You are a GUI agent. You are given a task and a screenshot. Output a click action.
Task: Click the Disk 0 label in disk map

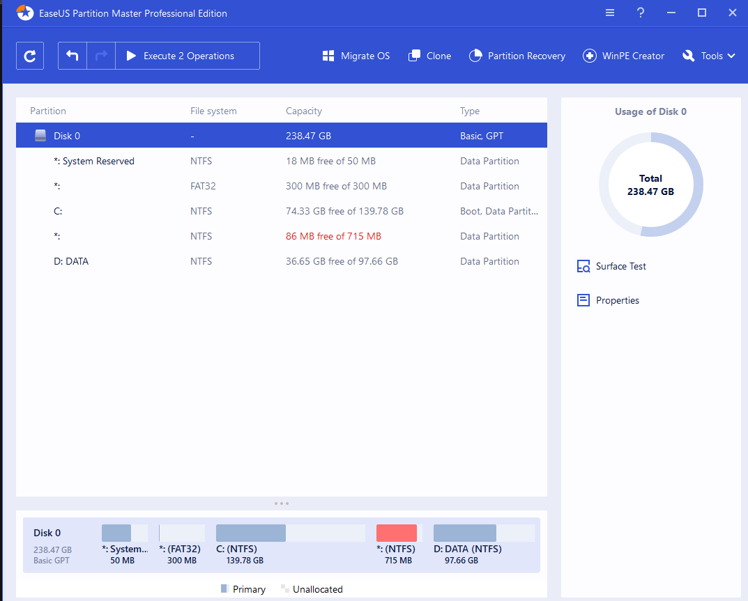(47, 533)
